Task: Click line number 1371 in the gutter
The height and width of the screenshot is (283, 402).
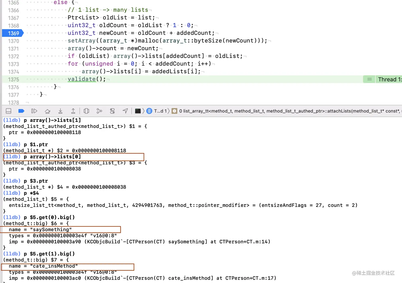Action: click(x=14, y=49)
